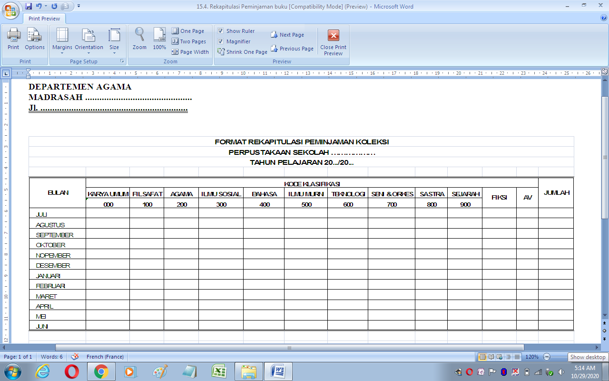609x381 pixels.
Task: Expand the Orientation options
Action: pos(88,40)
